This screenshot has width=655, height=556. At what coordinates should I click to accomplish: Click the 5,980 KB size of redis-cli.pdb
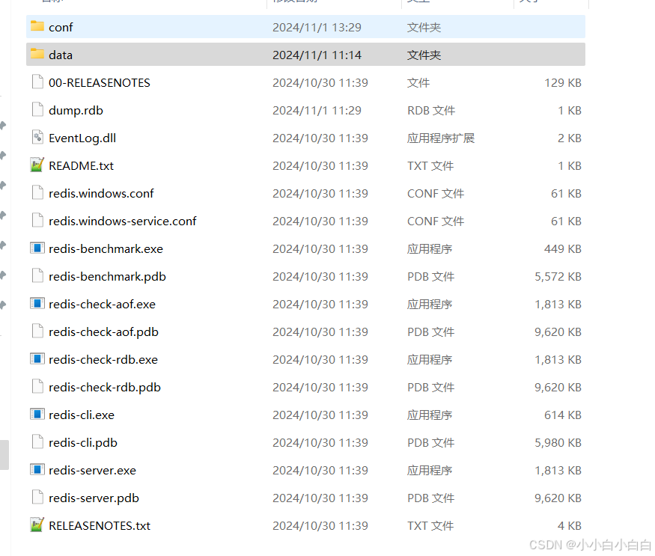[558, 443]
